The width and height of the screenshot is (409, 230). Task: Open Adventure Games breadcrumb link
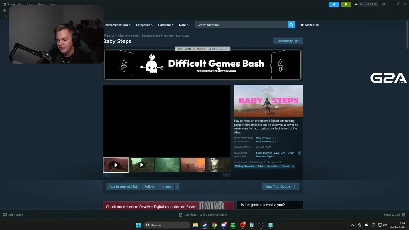tap(128, 36)
